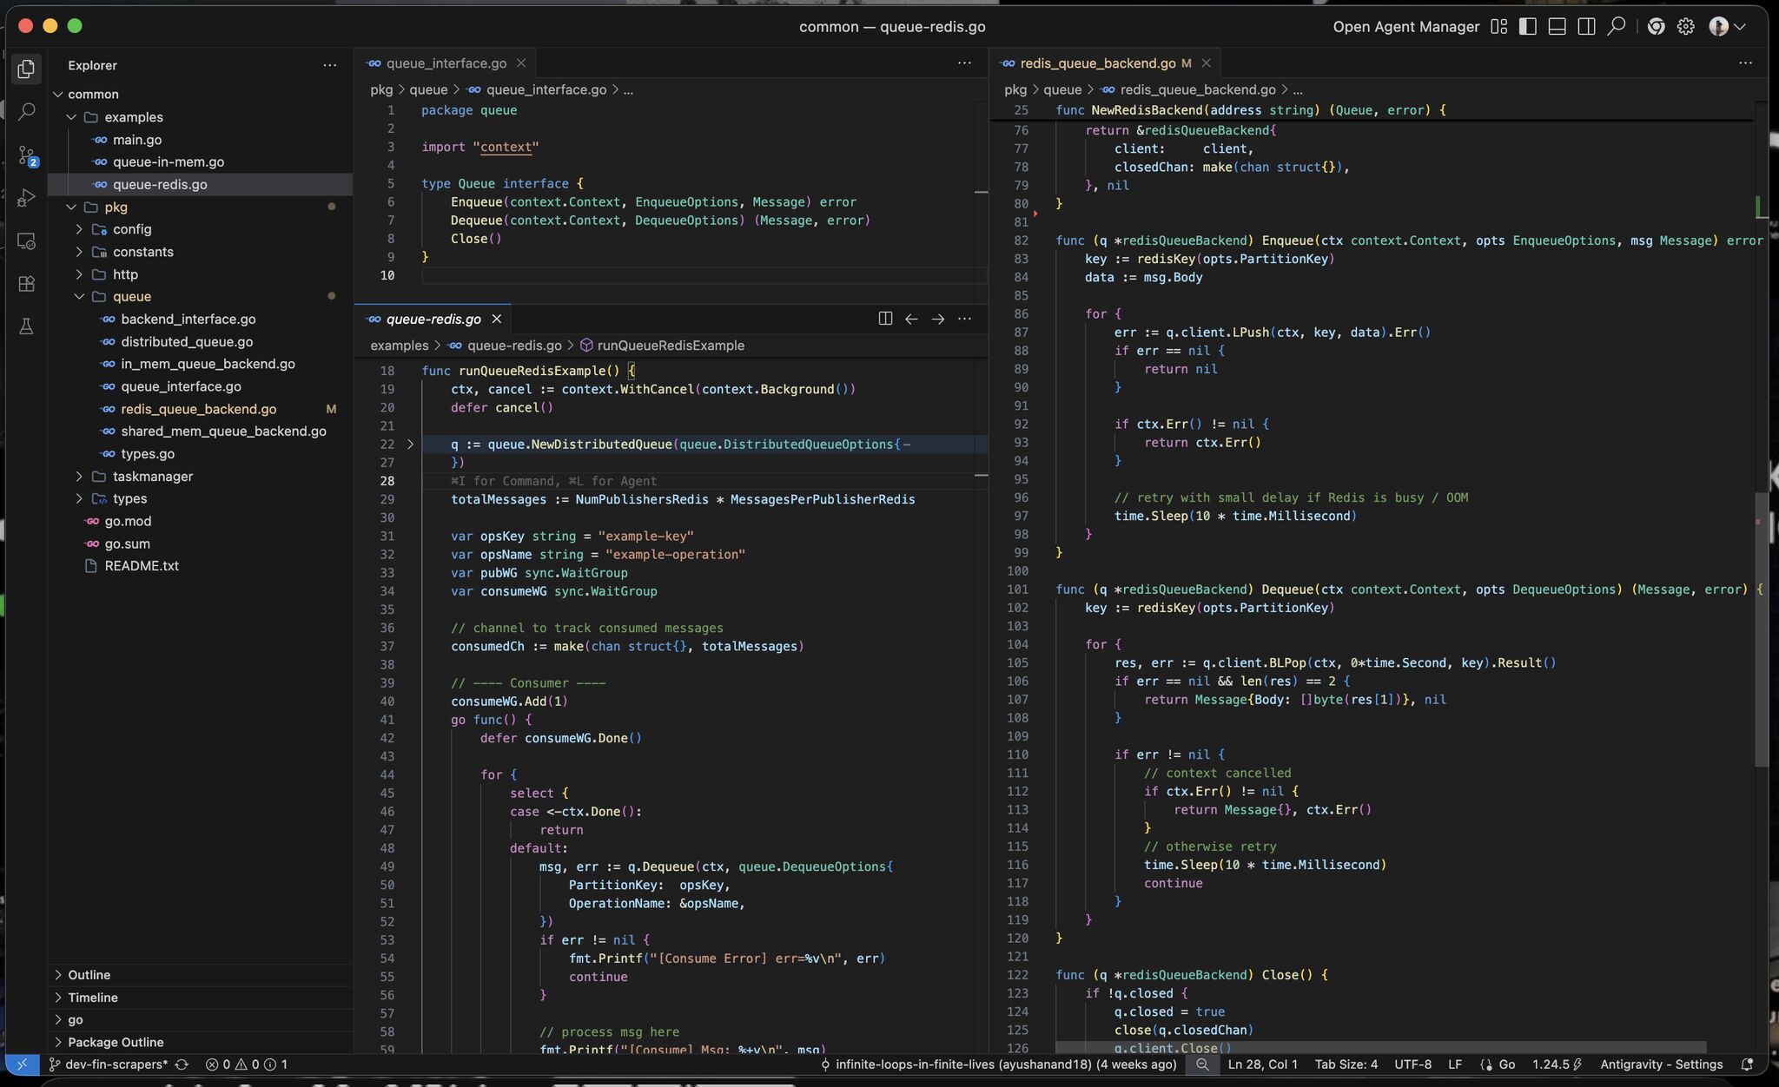Click the Customize Layout icon in title bar

click(1498, 27)
